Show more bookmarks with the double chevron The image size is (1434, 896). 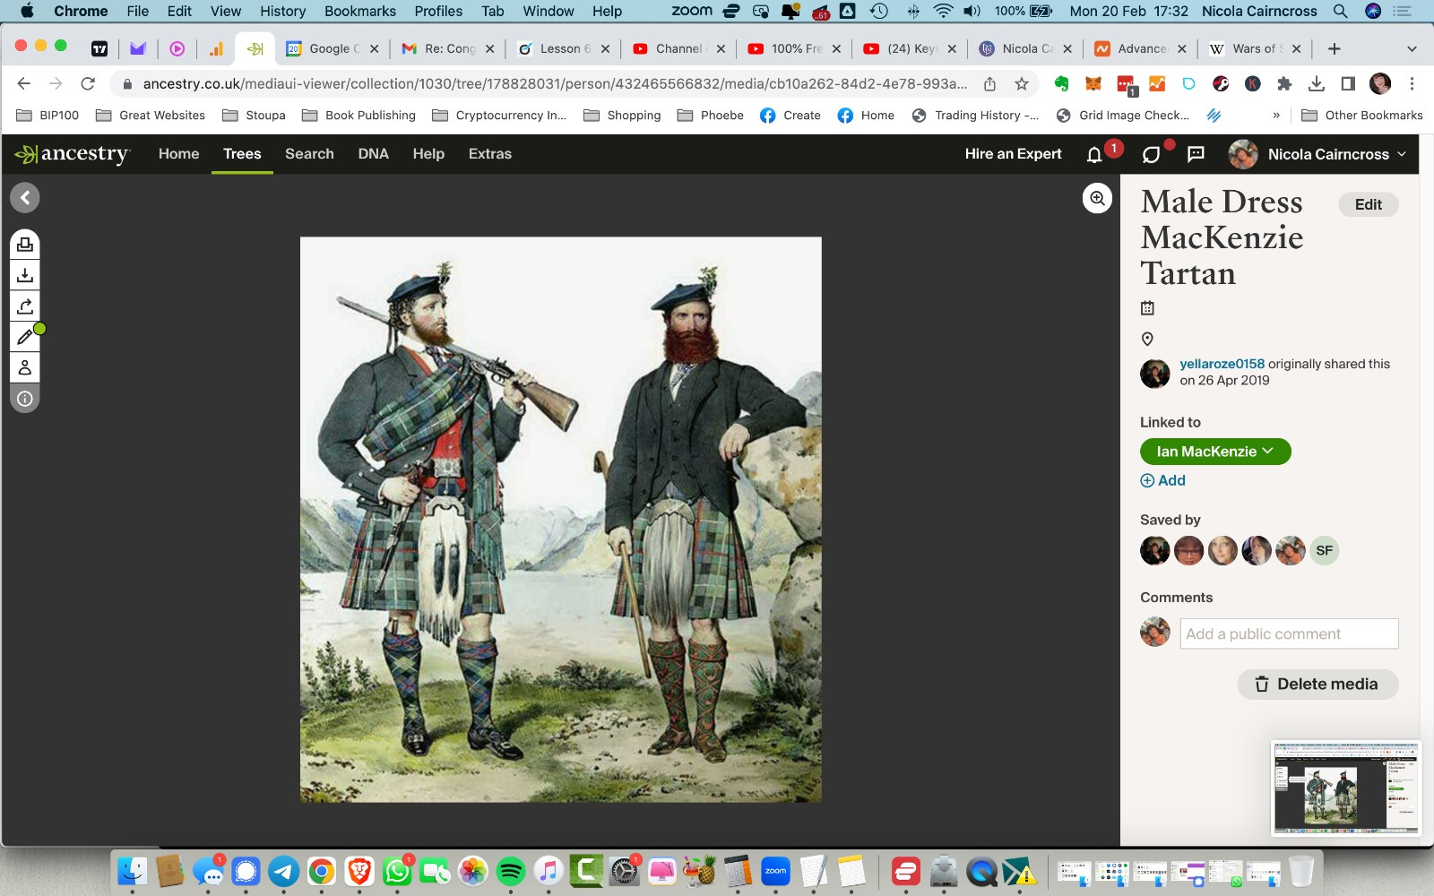(x=1276, y=115)
